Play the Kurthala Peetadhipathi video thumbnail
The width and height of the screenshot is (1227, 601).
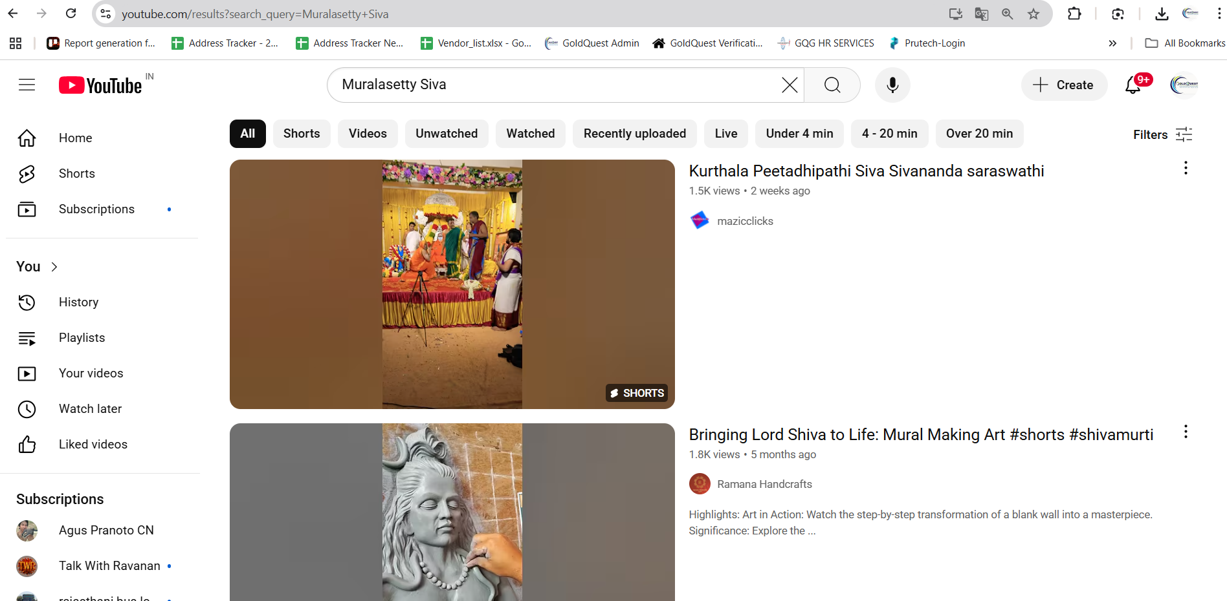pos(452,284)
